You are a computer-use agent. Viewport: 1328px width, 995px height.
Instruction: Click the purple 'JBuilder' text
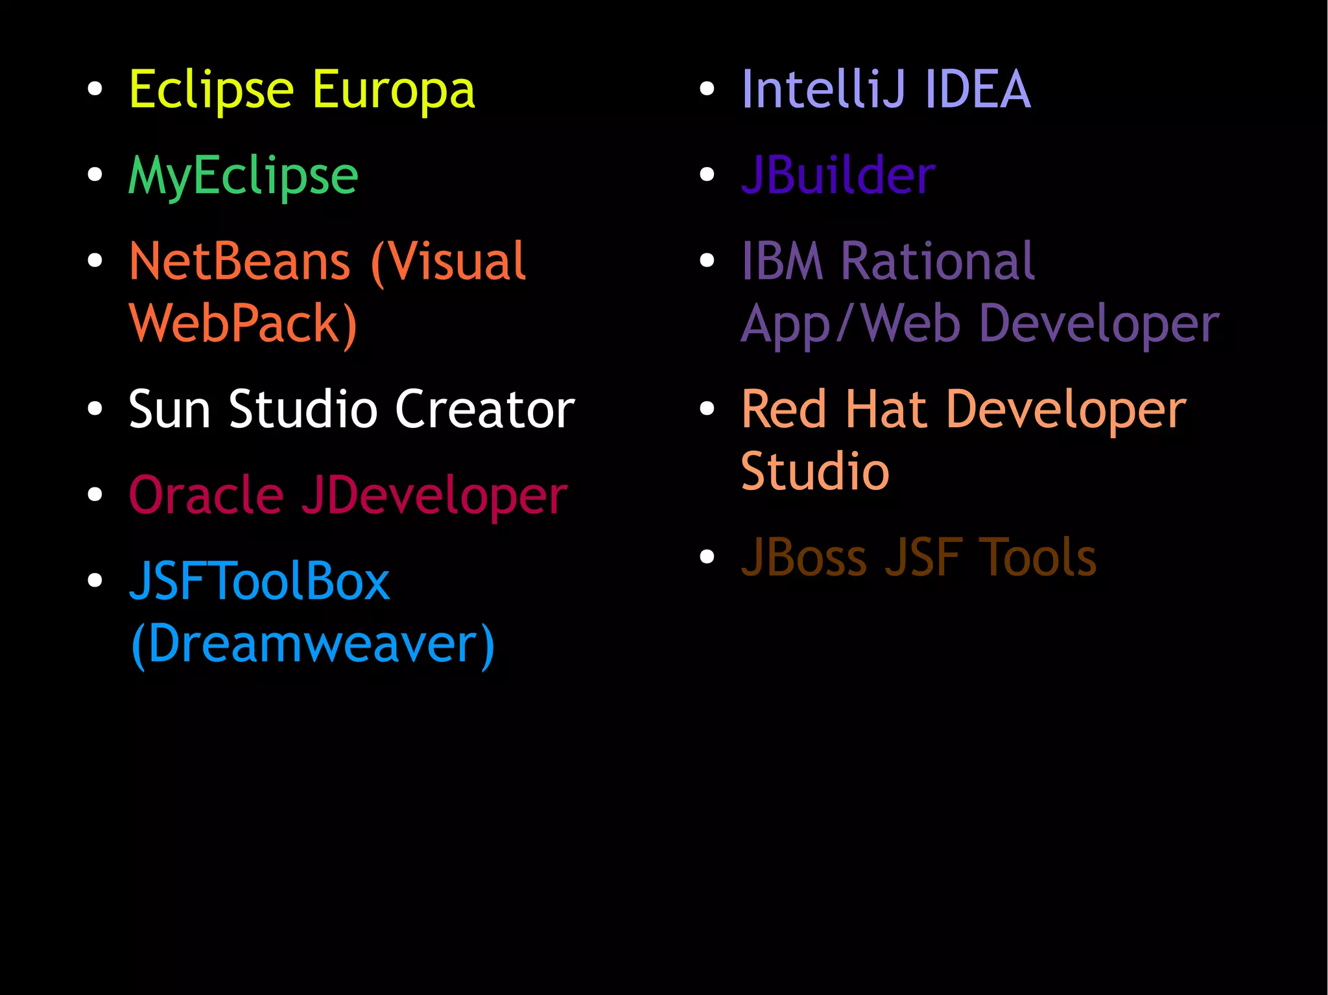(x=838, y=174)
